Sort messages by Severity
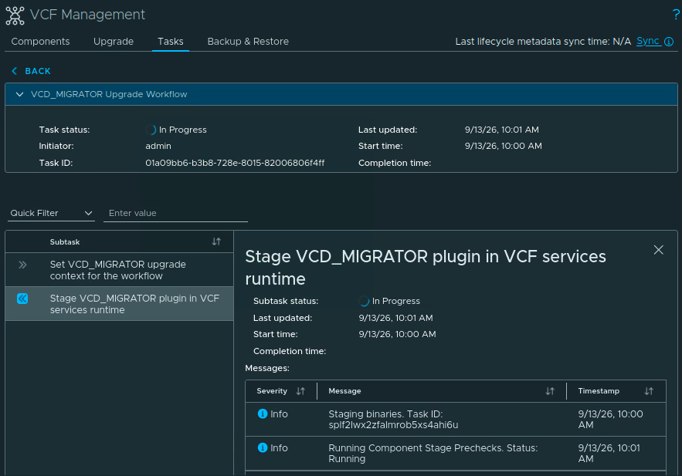 coord(300,391)
